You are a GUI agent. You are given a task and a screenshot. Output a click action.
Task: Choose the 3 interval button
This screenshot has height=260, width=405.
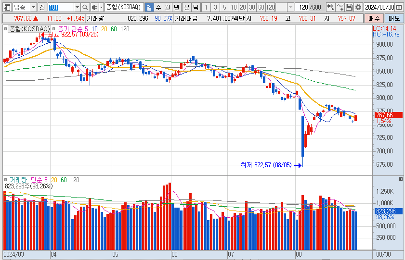[x=215, y=7]
